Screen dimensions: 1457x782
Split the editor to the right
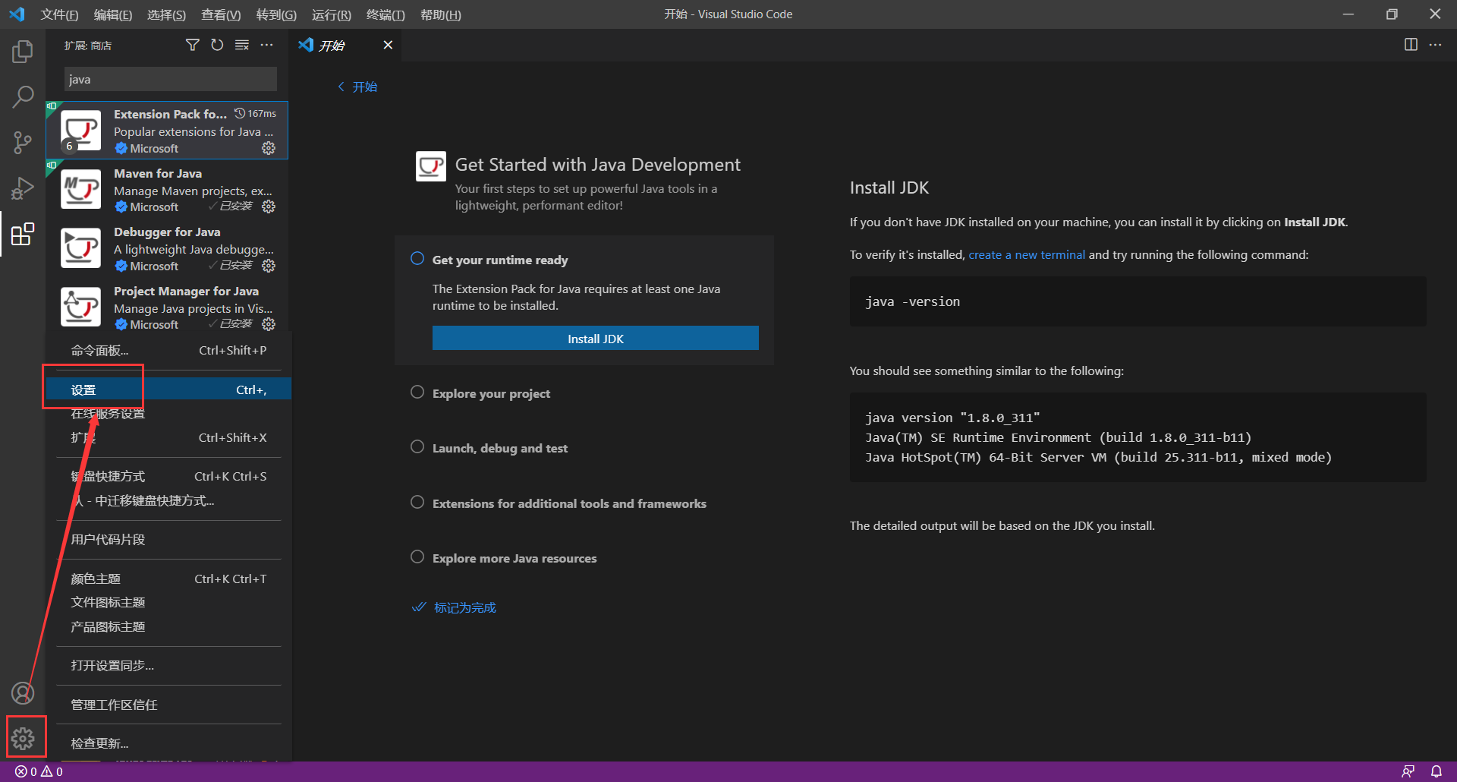(1411, 45)
